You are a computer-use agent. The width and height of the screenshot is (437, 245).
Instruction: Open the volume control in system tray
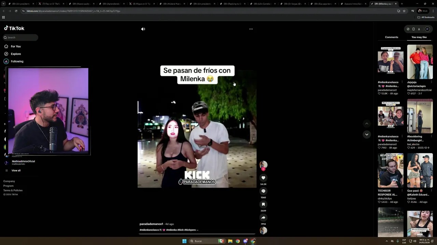coord(414,241)
